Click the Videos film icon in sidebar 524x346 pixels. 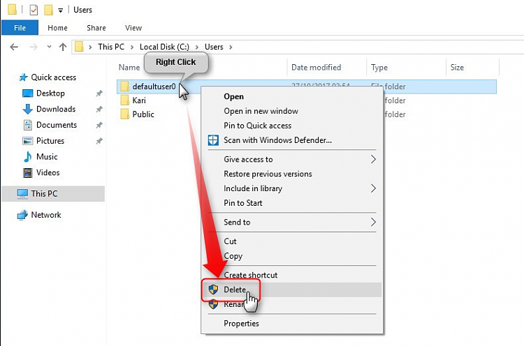point(28,173)
